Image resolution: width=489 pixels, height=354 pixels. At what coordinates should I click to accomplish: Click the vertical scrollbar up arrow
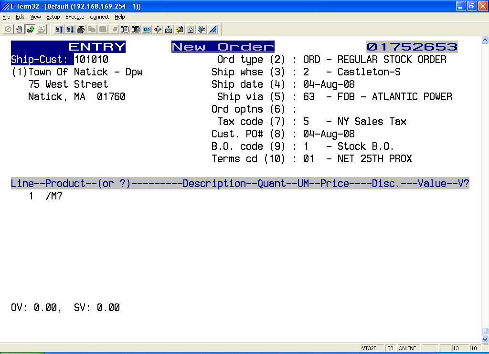[485, 40]
